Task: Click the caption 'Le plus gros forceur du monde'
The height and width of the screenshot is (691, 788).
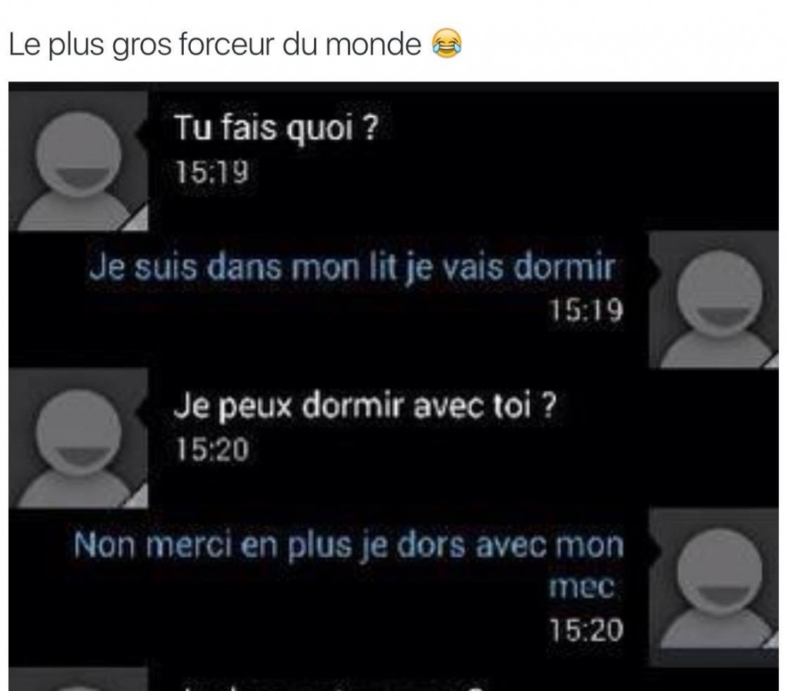Action: (215, 45)
